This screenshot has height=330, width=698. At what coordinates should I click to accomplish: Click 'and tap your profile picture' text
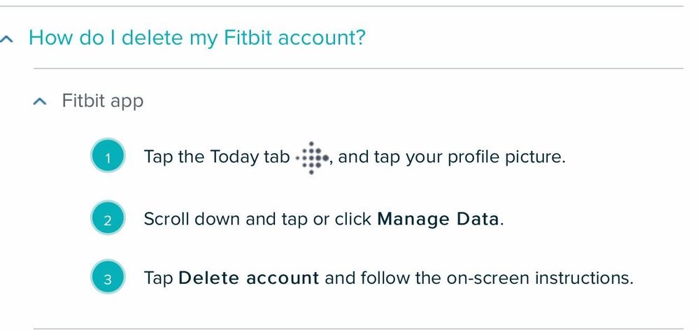[x=452, y=157]
